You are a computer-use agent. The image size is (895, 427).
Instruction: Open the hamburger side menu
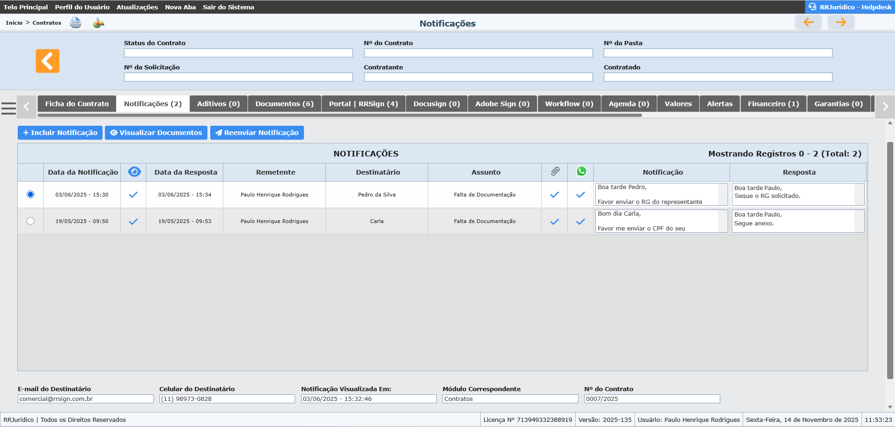(x=8, y=108)
